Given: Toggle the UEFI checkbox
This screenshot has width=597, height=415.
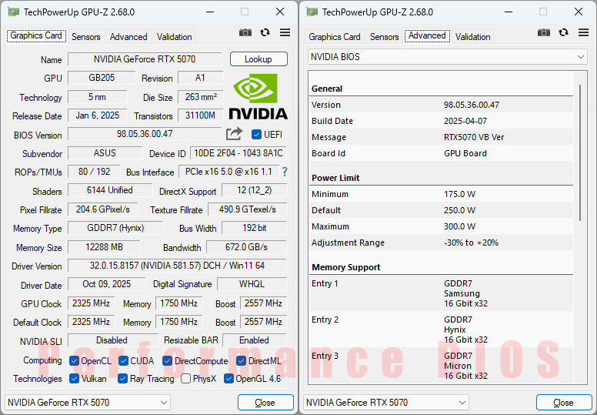Looking at the screenshot, I should pyautogui.click(x=256, y=135).
